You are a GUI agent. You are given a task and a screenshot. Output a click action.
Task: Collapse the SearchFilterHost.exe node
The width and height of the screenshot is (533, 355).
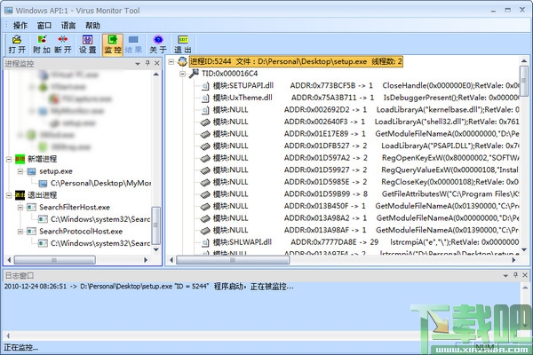point(20,207)
